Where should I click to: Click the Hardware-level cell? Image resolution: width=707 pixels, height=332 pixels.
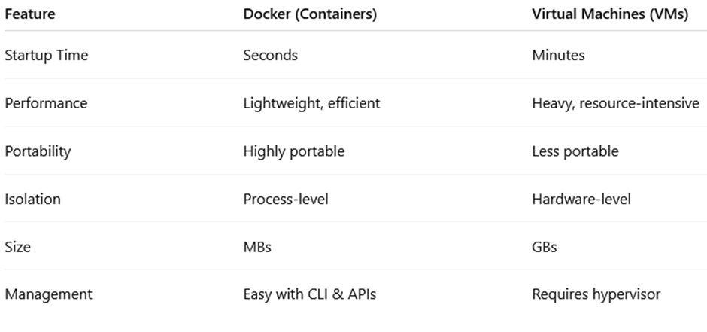click(581, 199)
